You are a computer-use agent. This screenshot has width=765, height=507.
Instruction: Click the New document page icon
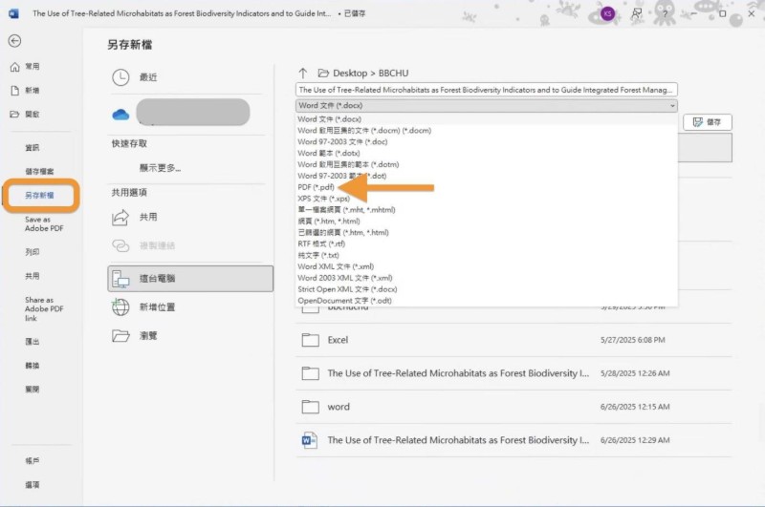pos(15,91)
